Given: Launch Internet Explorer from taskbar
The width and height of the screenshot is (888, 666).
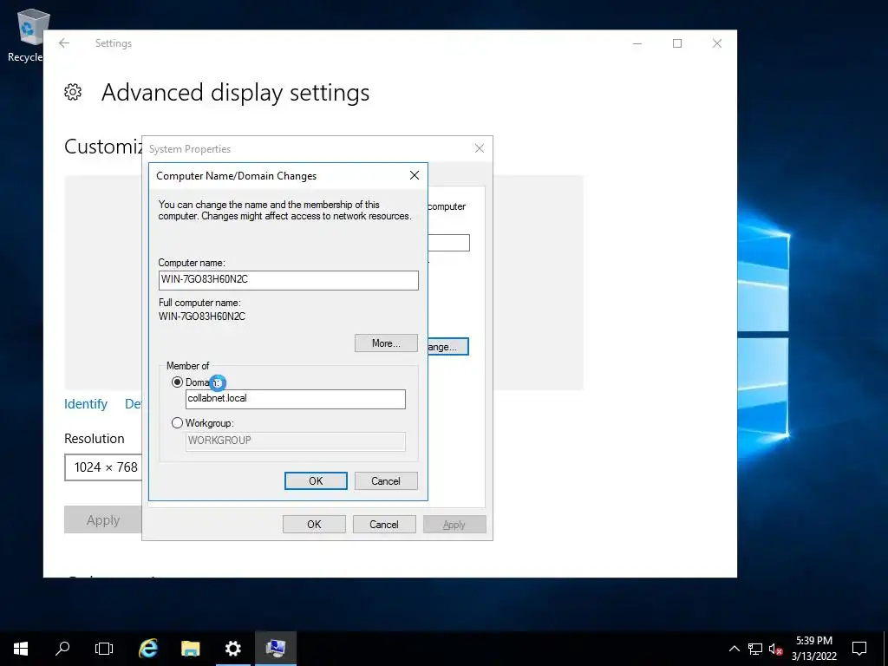Looking at the screenshot, I should pyautogui.click(x=148, y=649).
